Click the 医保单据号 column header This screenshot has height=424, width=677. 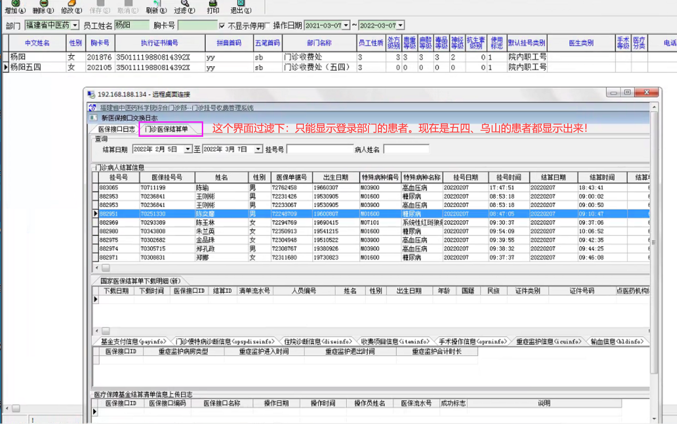point(291,178)
